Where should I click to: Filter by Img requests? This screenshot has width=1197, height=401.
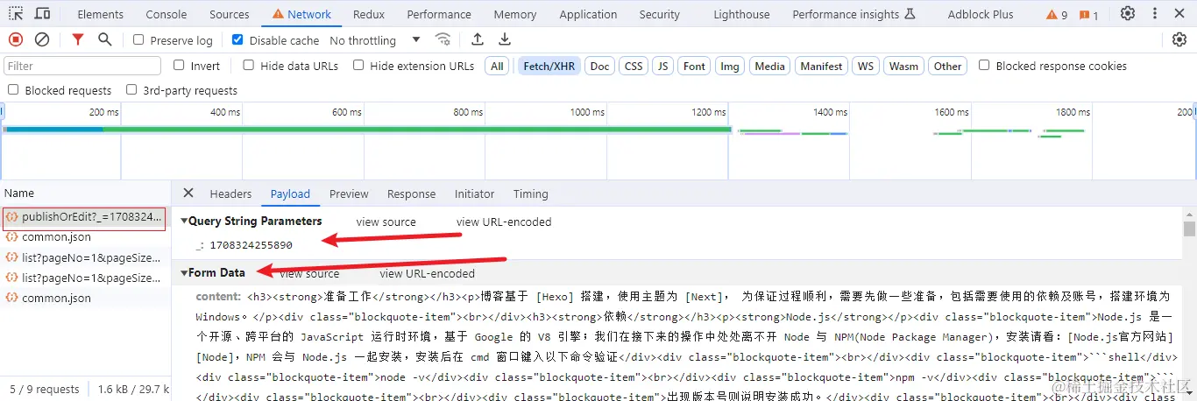729,66
